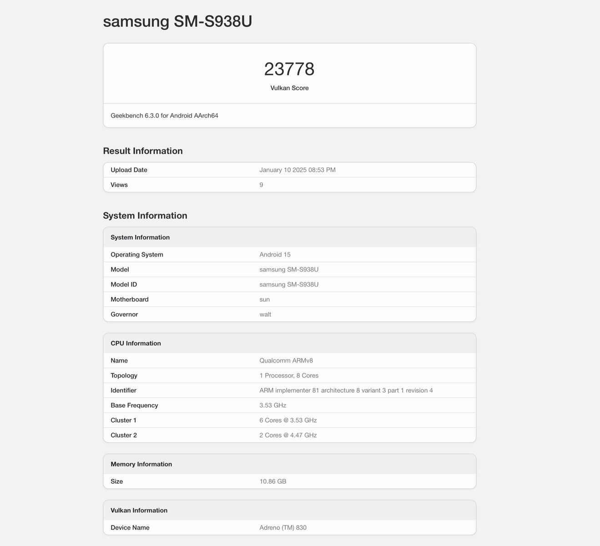The height and width of the screenshot is (546, 600).
Task: Click the date "January 10 2025 08:53 PM"
Action: click(297, 170)
